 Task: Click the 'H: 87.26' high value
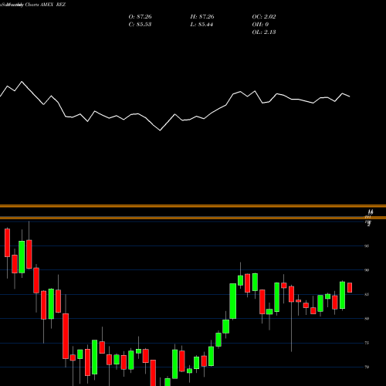[x=202, y=17]
